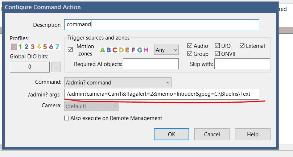Uncheck the Motion zones checkbox

(70, 50)
